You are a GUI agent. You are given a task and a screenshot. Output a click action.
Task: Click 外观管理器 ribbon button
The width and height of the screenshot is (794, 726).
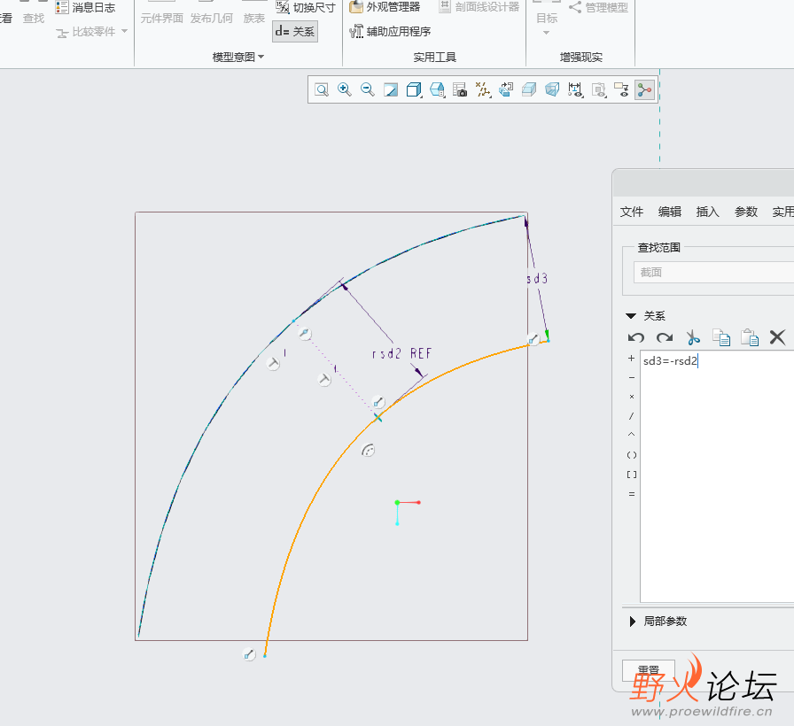385,7
